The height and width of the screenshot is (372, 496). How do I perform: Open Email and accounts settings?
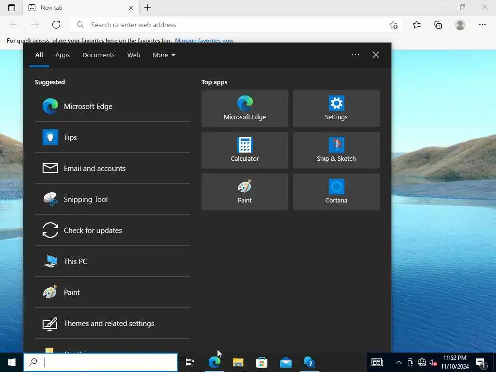click(112, 168)
